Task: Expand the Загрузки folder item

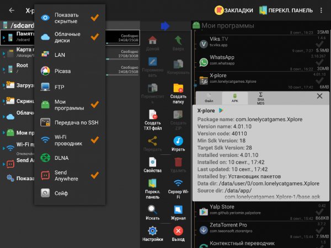Action: coord(3,85)
